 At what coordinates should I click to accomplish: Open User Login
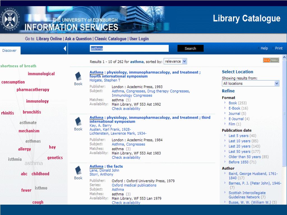tap(139, 39)
